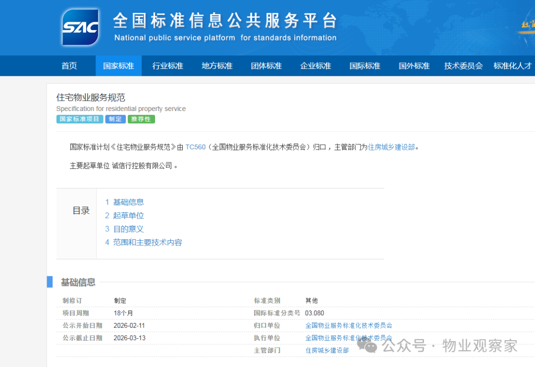The width and height of the screenshot is (535, 367).
Task: Navigate to 国际标准 page
Action: point(365,66)
